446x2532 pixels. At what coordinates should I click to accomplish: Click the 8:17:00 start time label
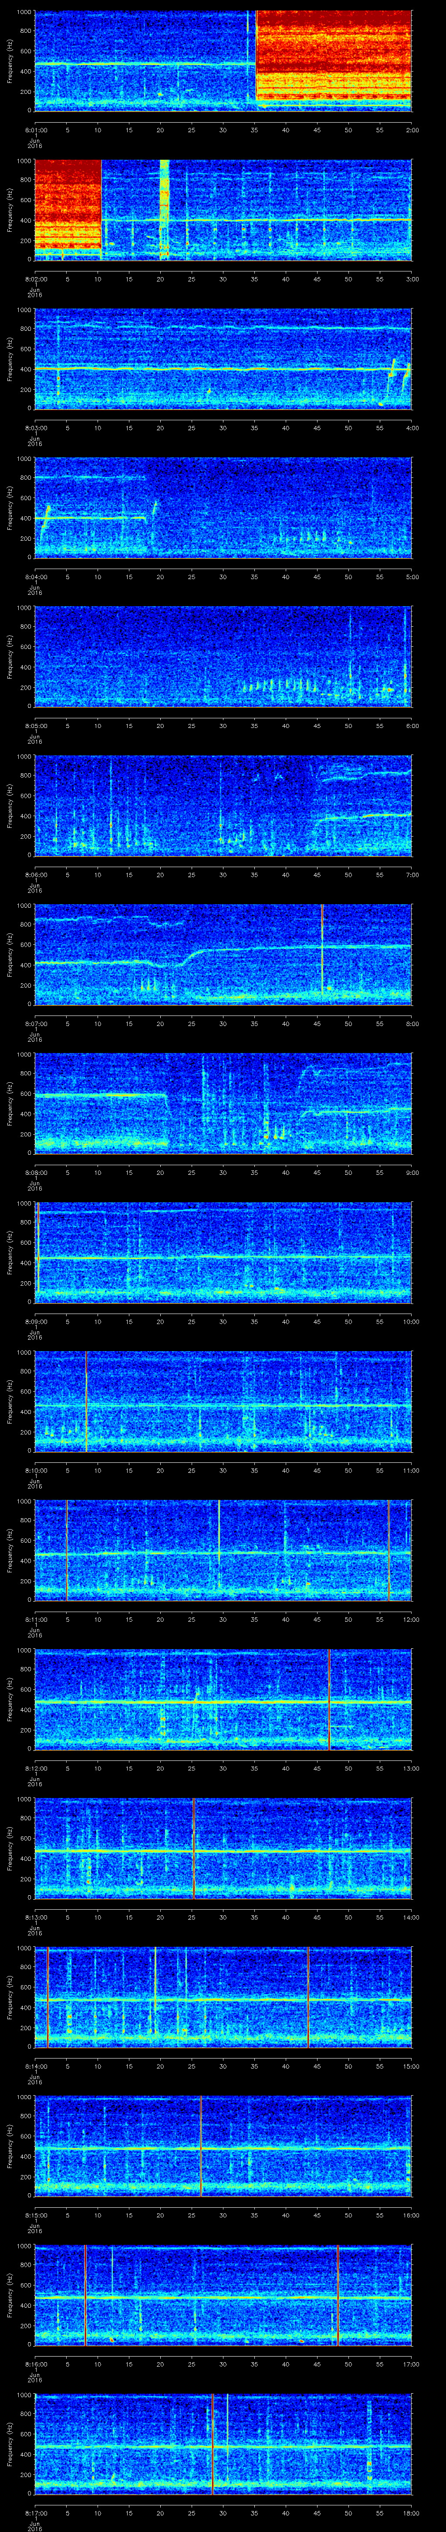35,2512
